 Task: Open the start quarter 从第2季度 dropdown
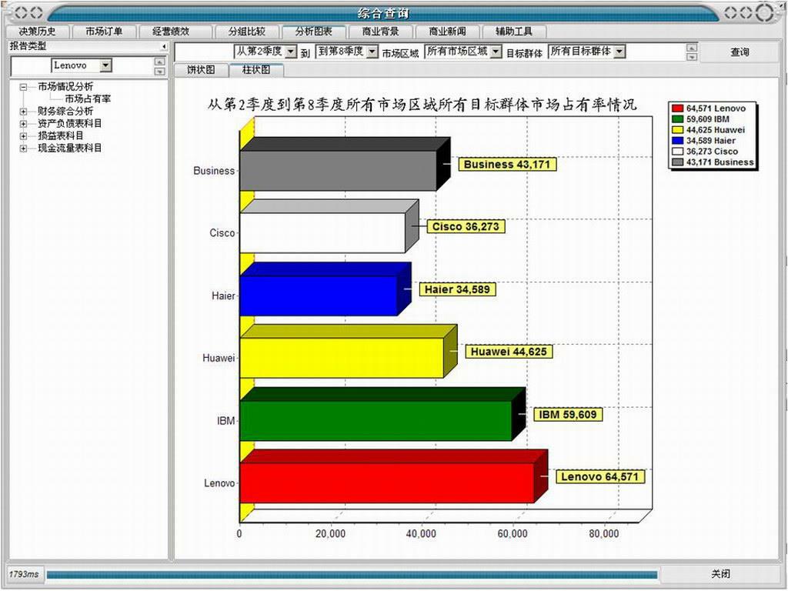292,52
